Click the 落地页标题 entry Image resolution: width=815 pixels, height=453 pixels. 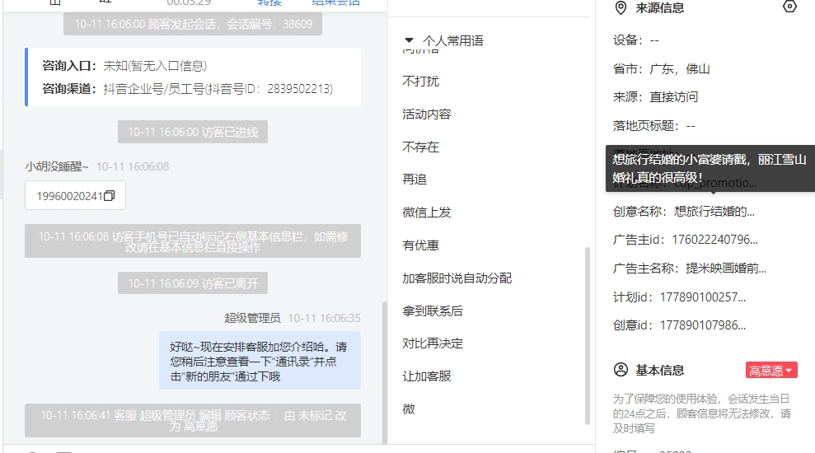pos(653,126)
